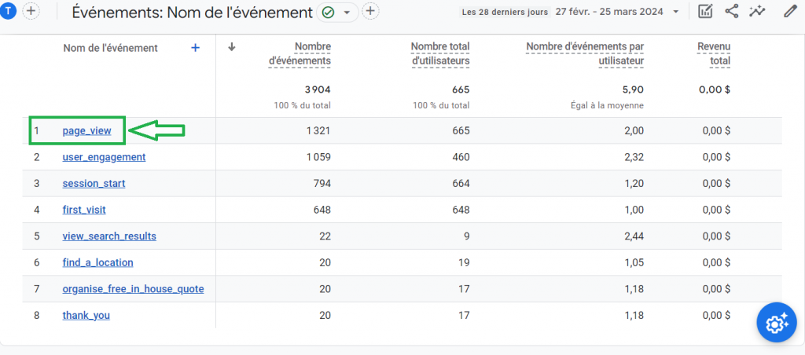Sort by Nombre d'événements par utilisateur header
The height and width of the screenshot is (355, 805).
click(585, 54)
